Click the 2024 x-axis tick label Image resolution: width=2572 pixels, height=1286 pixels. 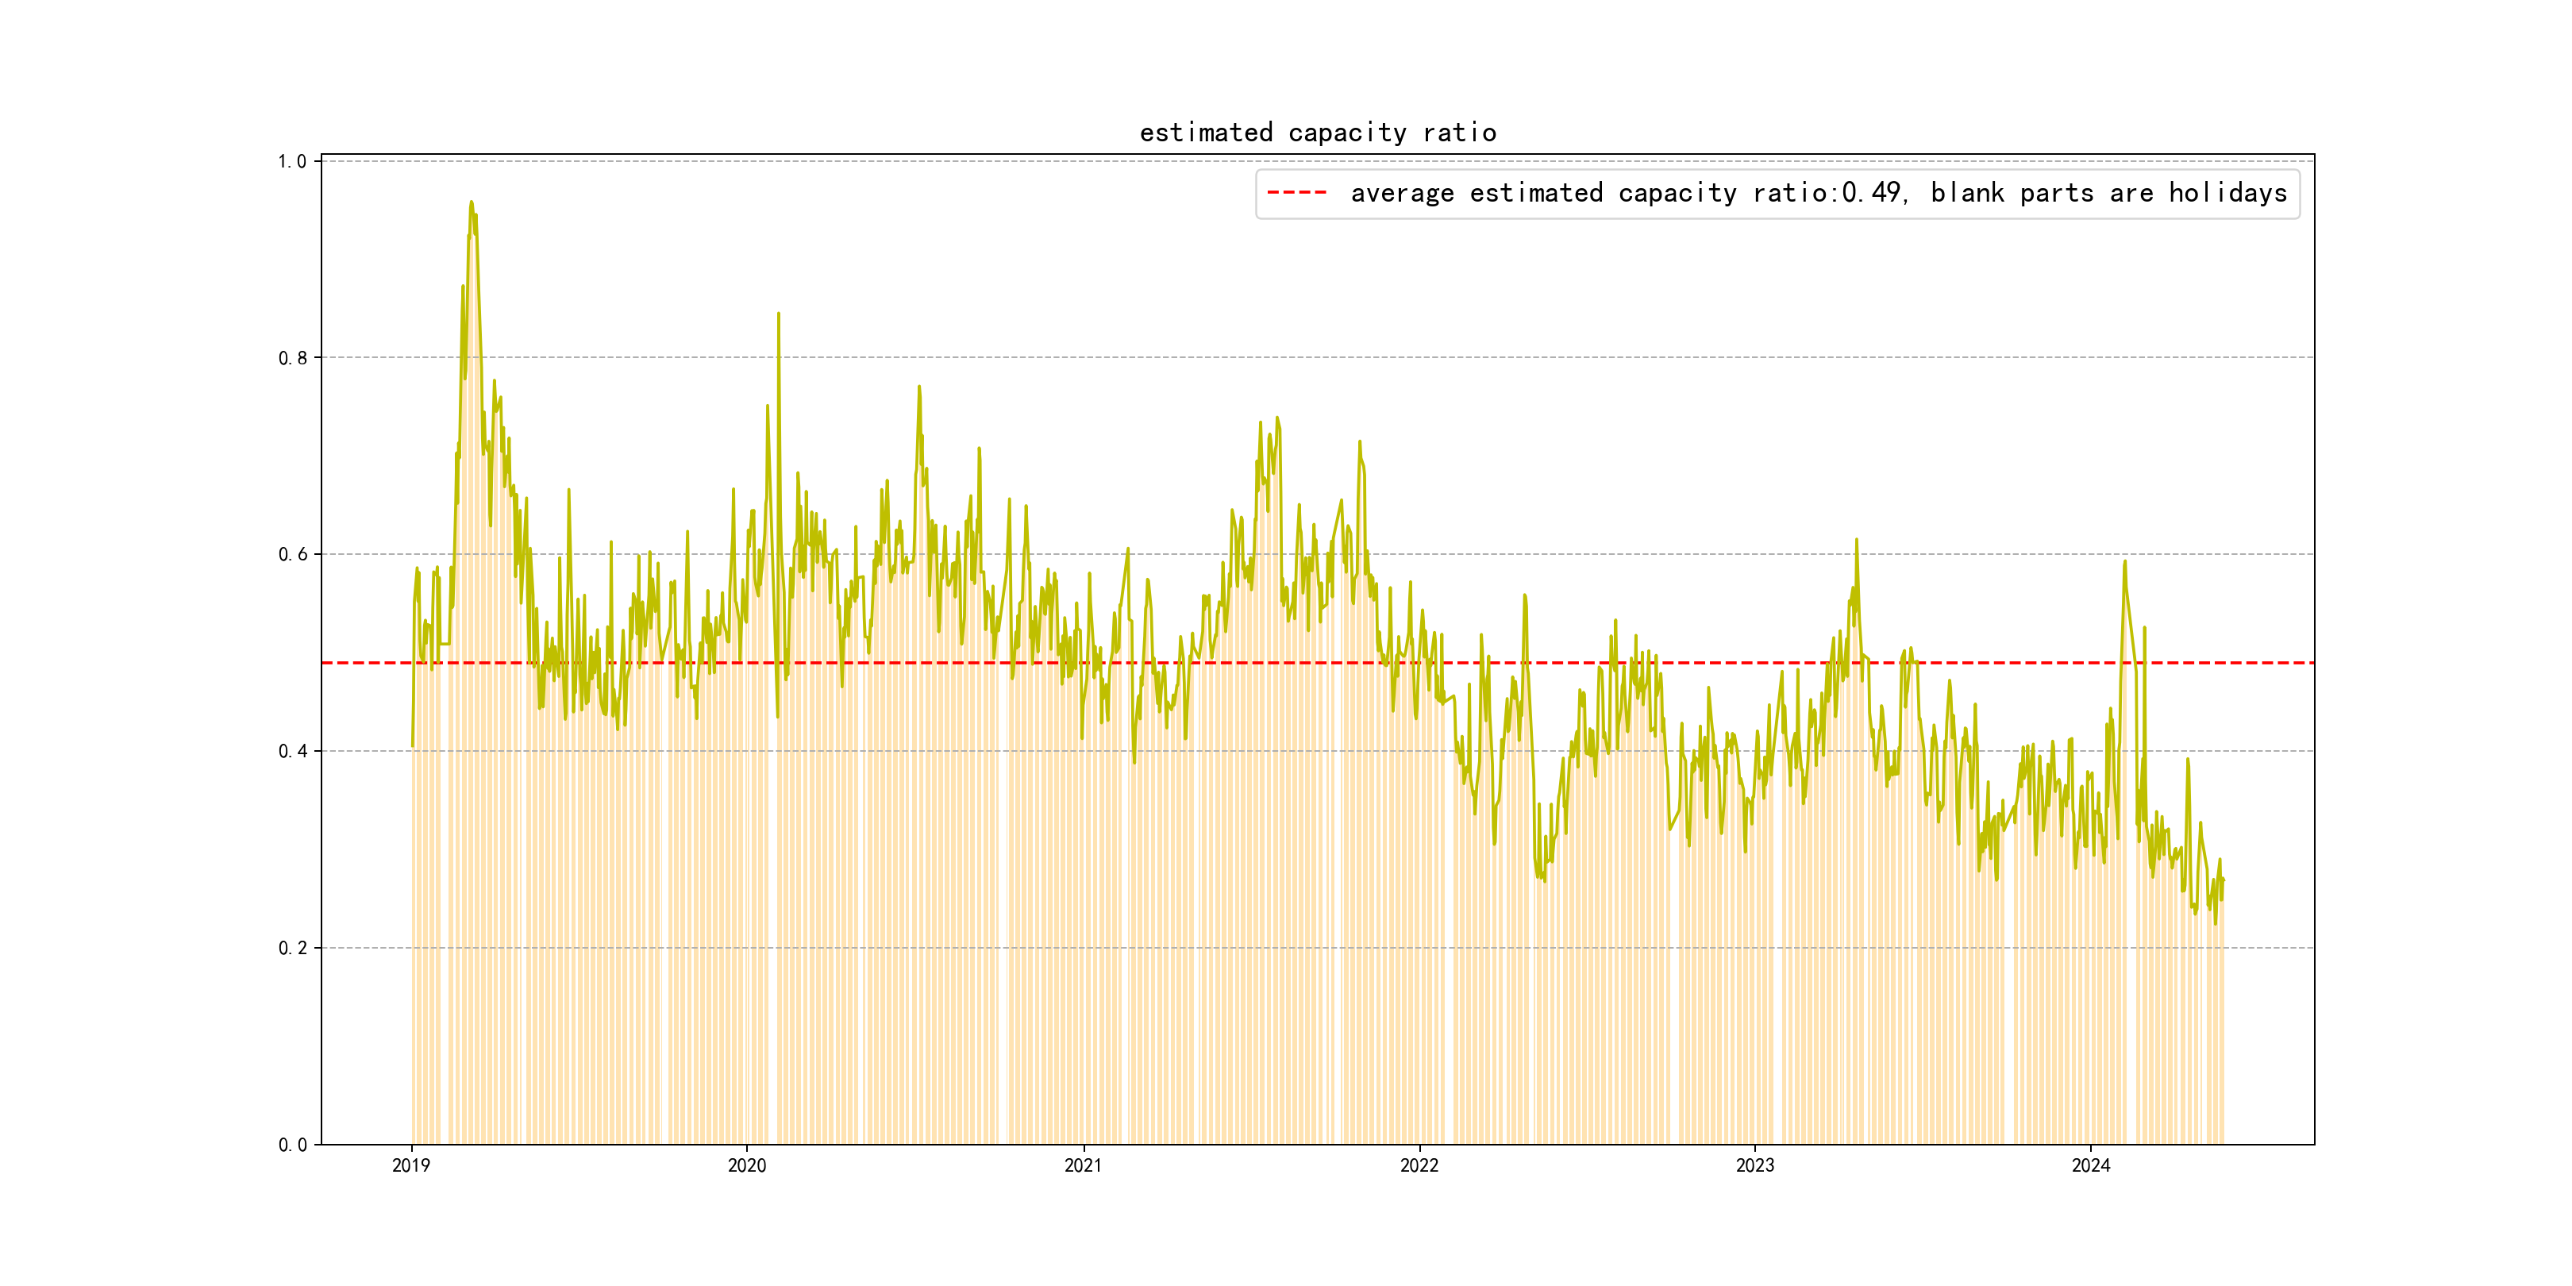pyautogui.click(x=2091, y=1166)
